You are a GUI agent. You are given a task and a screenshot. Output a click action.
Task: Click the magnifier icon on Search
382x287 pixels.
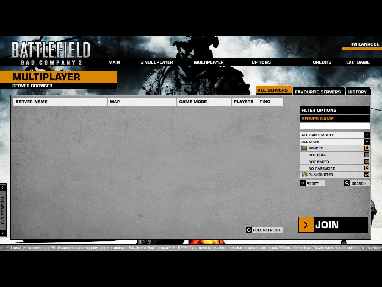click(347, 183)
